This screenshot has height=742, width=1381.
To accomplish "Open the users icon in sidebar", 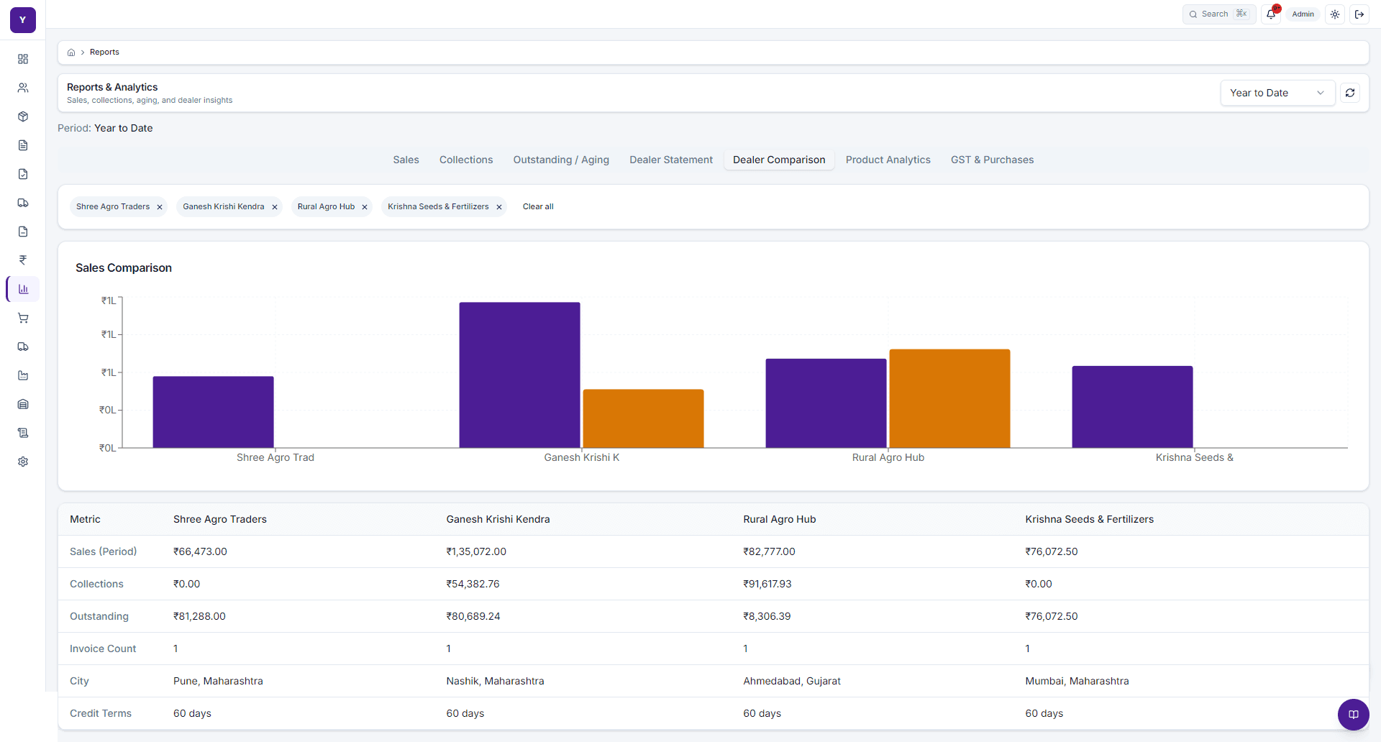I will [x=23, y=88].
